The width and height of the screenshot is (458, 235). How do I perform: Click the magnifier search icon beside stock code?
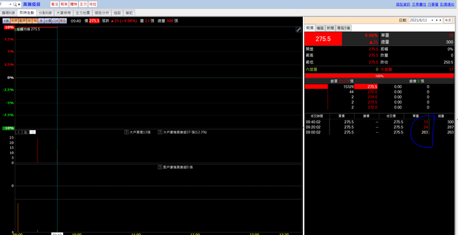[x=15, y=4]
